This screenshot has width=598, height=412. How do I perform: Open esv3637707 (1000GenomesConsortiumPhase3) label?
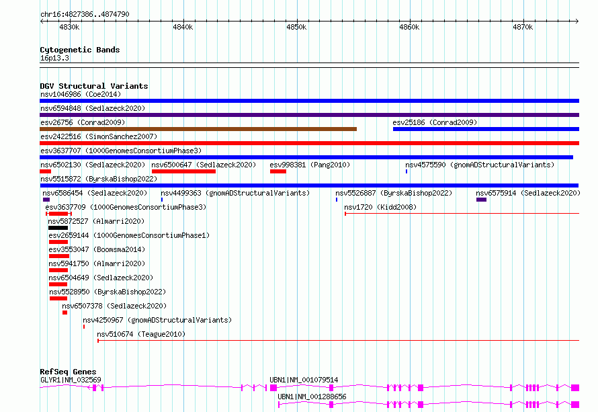(x=121, y=151)
